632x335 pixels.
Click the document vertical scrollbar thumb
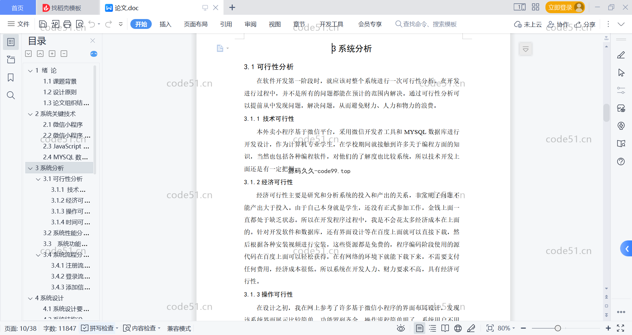click(x=606, y=113)
